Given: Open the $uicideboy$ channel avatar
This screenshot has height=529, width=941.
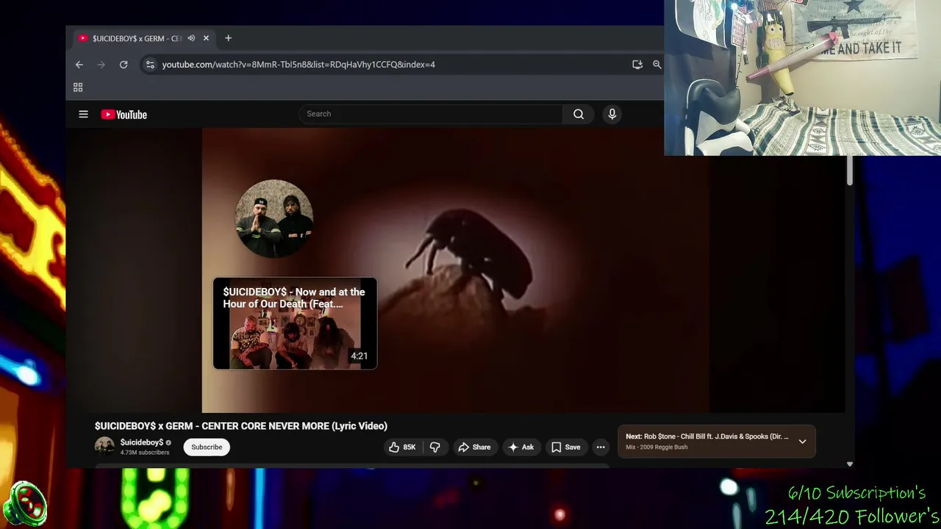Looking at the screenshot, I should tap(104, 447).
